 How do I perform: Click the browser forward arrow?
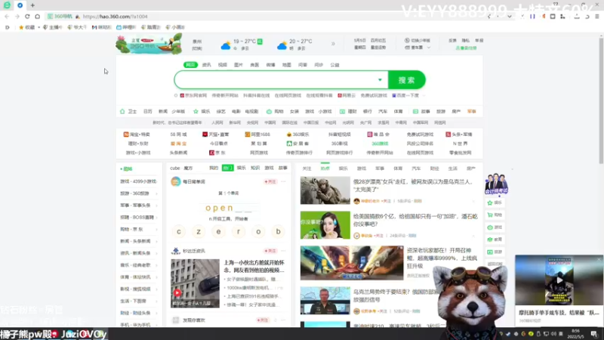[x=17, y=17]
